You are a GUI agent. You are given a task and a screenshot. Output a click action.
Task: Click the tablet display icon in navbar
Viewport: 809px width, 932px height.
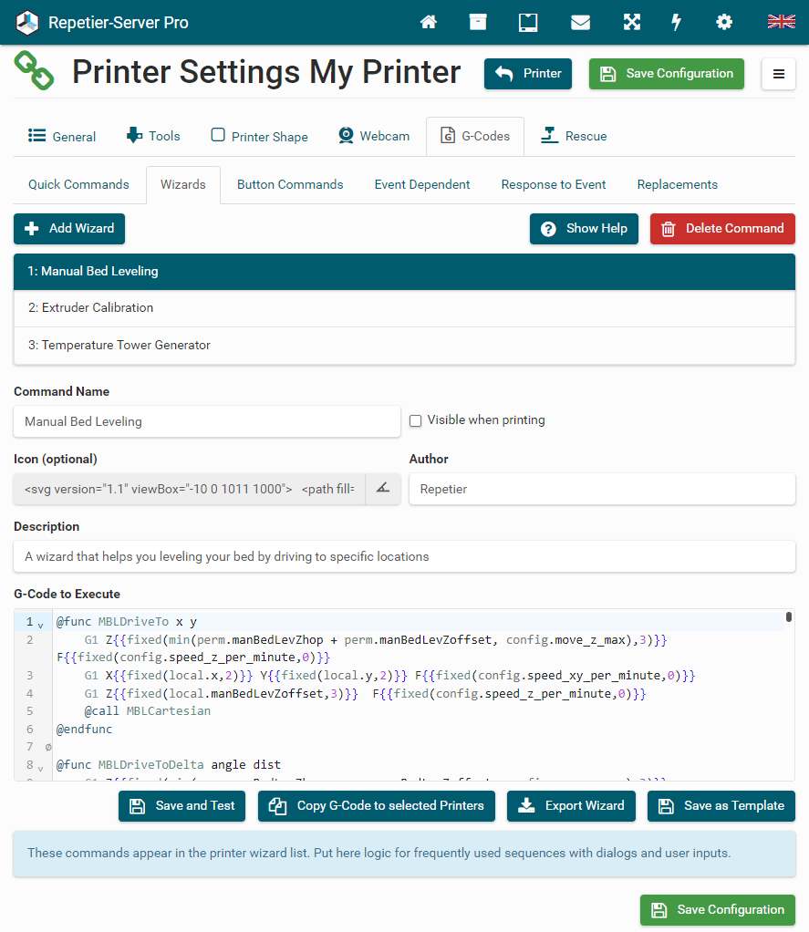[528, 23]
